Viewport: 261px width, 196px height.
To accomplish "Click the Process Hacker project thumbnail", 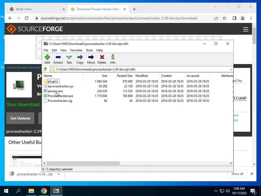I will pyautogui.click(x=19, y=85).
